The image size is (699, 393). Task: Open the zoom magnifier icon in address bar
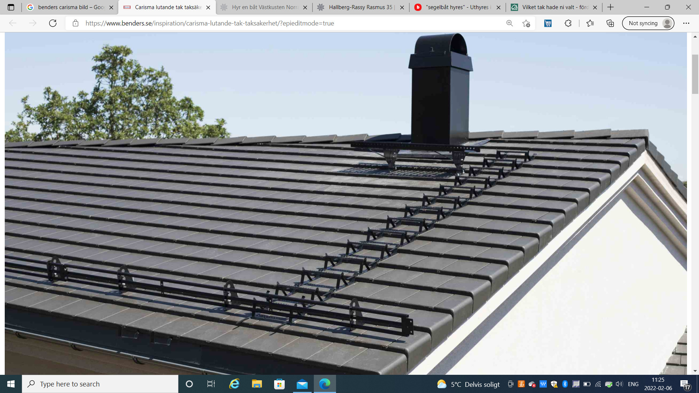pyautogui.click(x=509, y=23)
